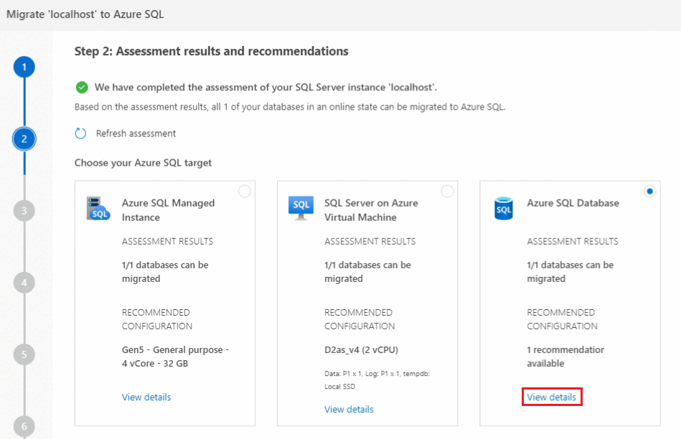Go to wizard step 1
The height and width of the screenshot is (439, 681).
24,67
